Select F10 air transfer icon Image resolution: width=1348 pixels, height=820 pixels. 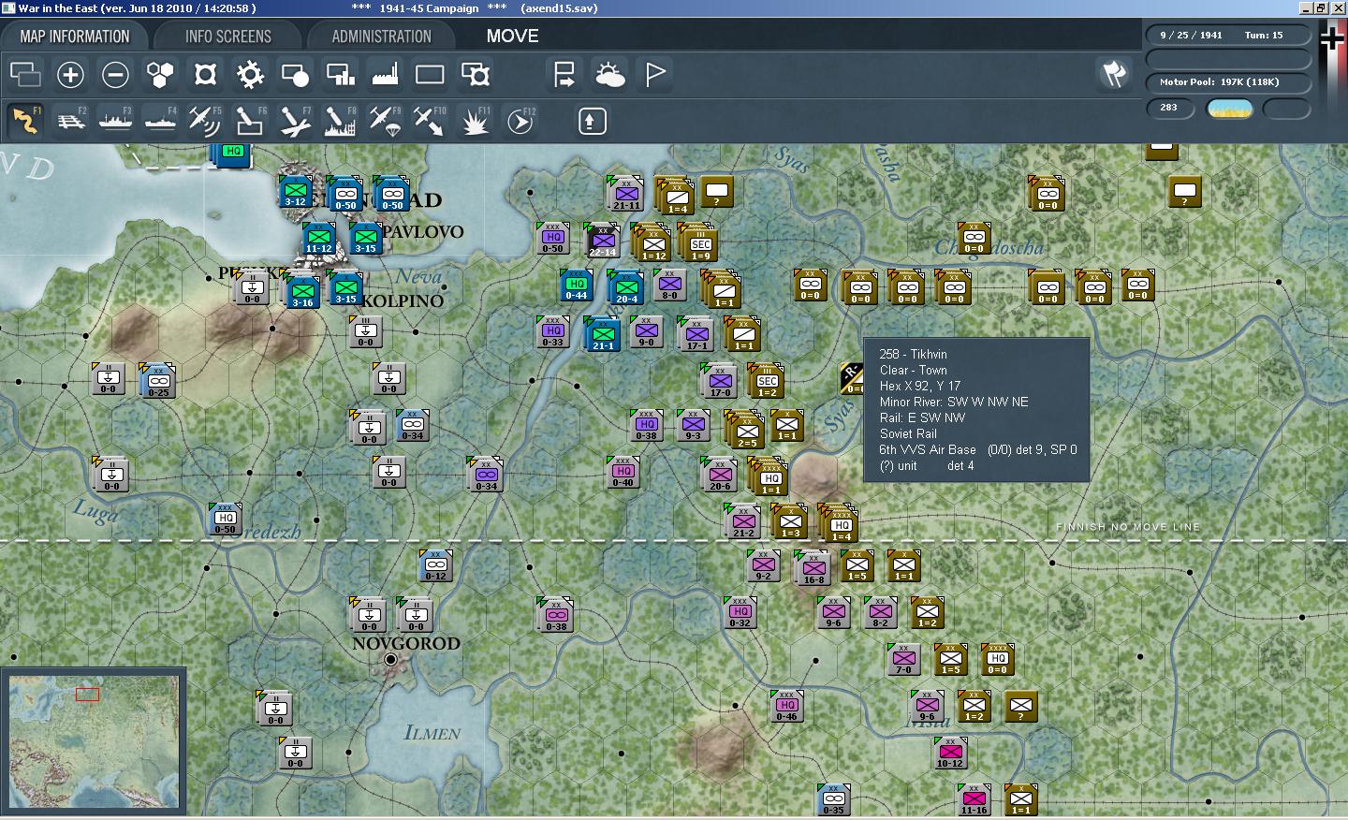(430, 121)
